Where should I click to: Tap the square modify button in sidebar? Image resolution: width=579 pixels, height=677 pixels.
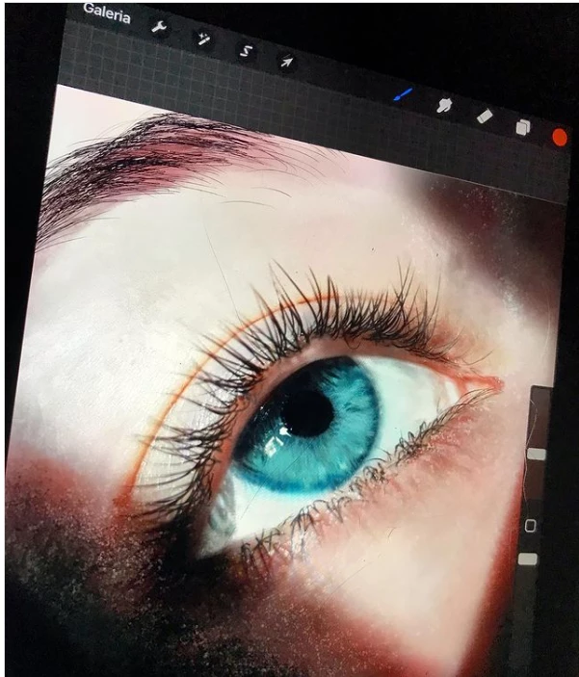tap(530, 526)
